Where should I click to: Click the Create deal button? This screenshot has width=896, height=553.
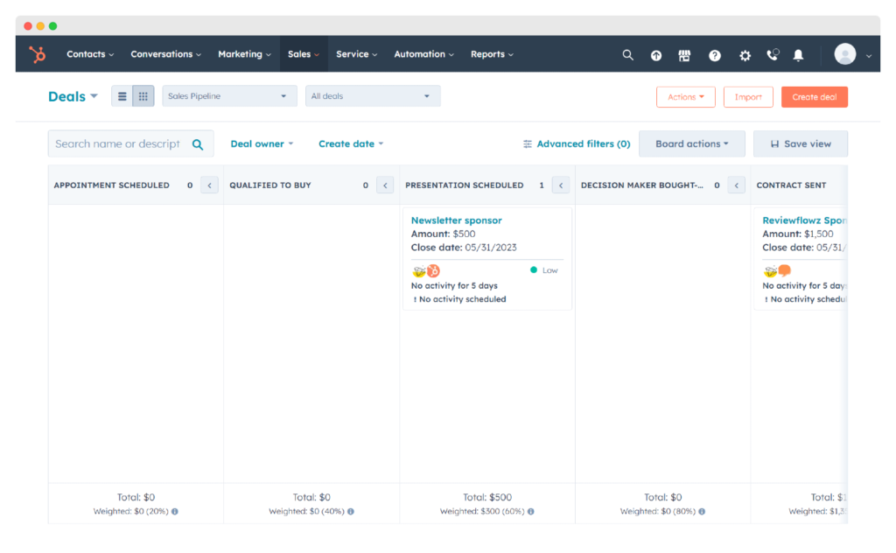tap(814, 96)
